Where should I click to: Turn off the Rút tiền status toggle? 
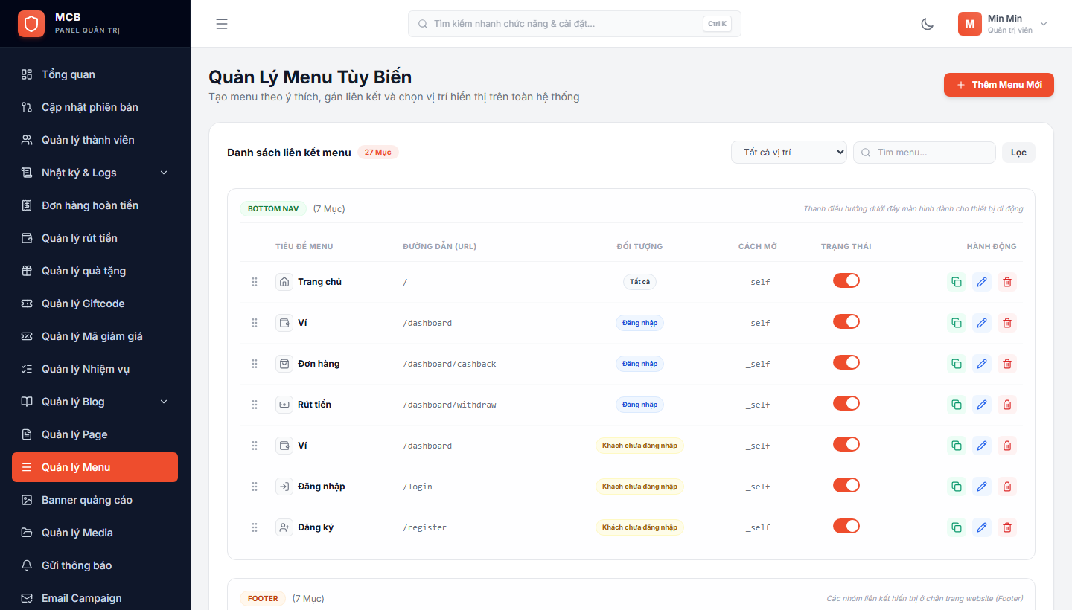[x=846, y=403]
